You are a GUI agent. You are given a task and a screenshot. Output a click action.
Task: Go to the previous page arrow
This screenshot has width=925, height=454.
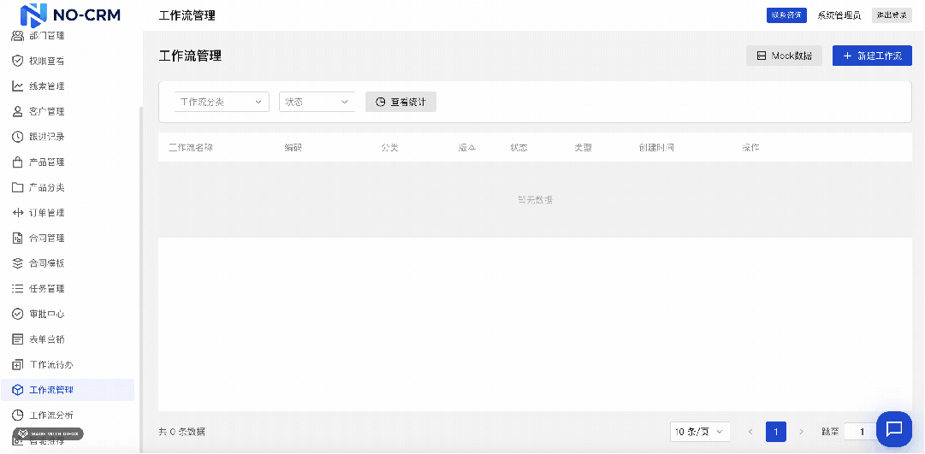coord(750,432)
